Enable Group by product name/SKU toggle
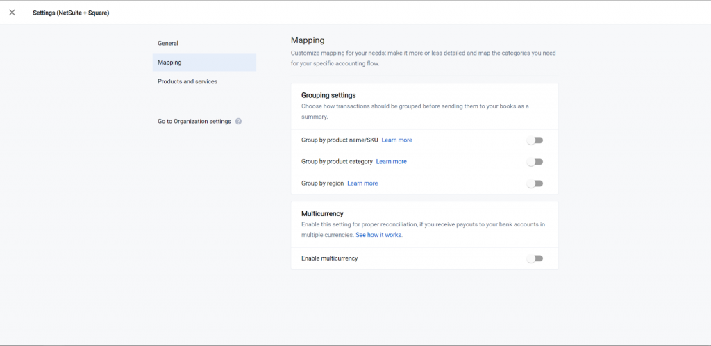The image size is (711, 346). (535, 140)
